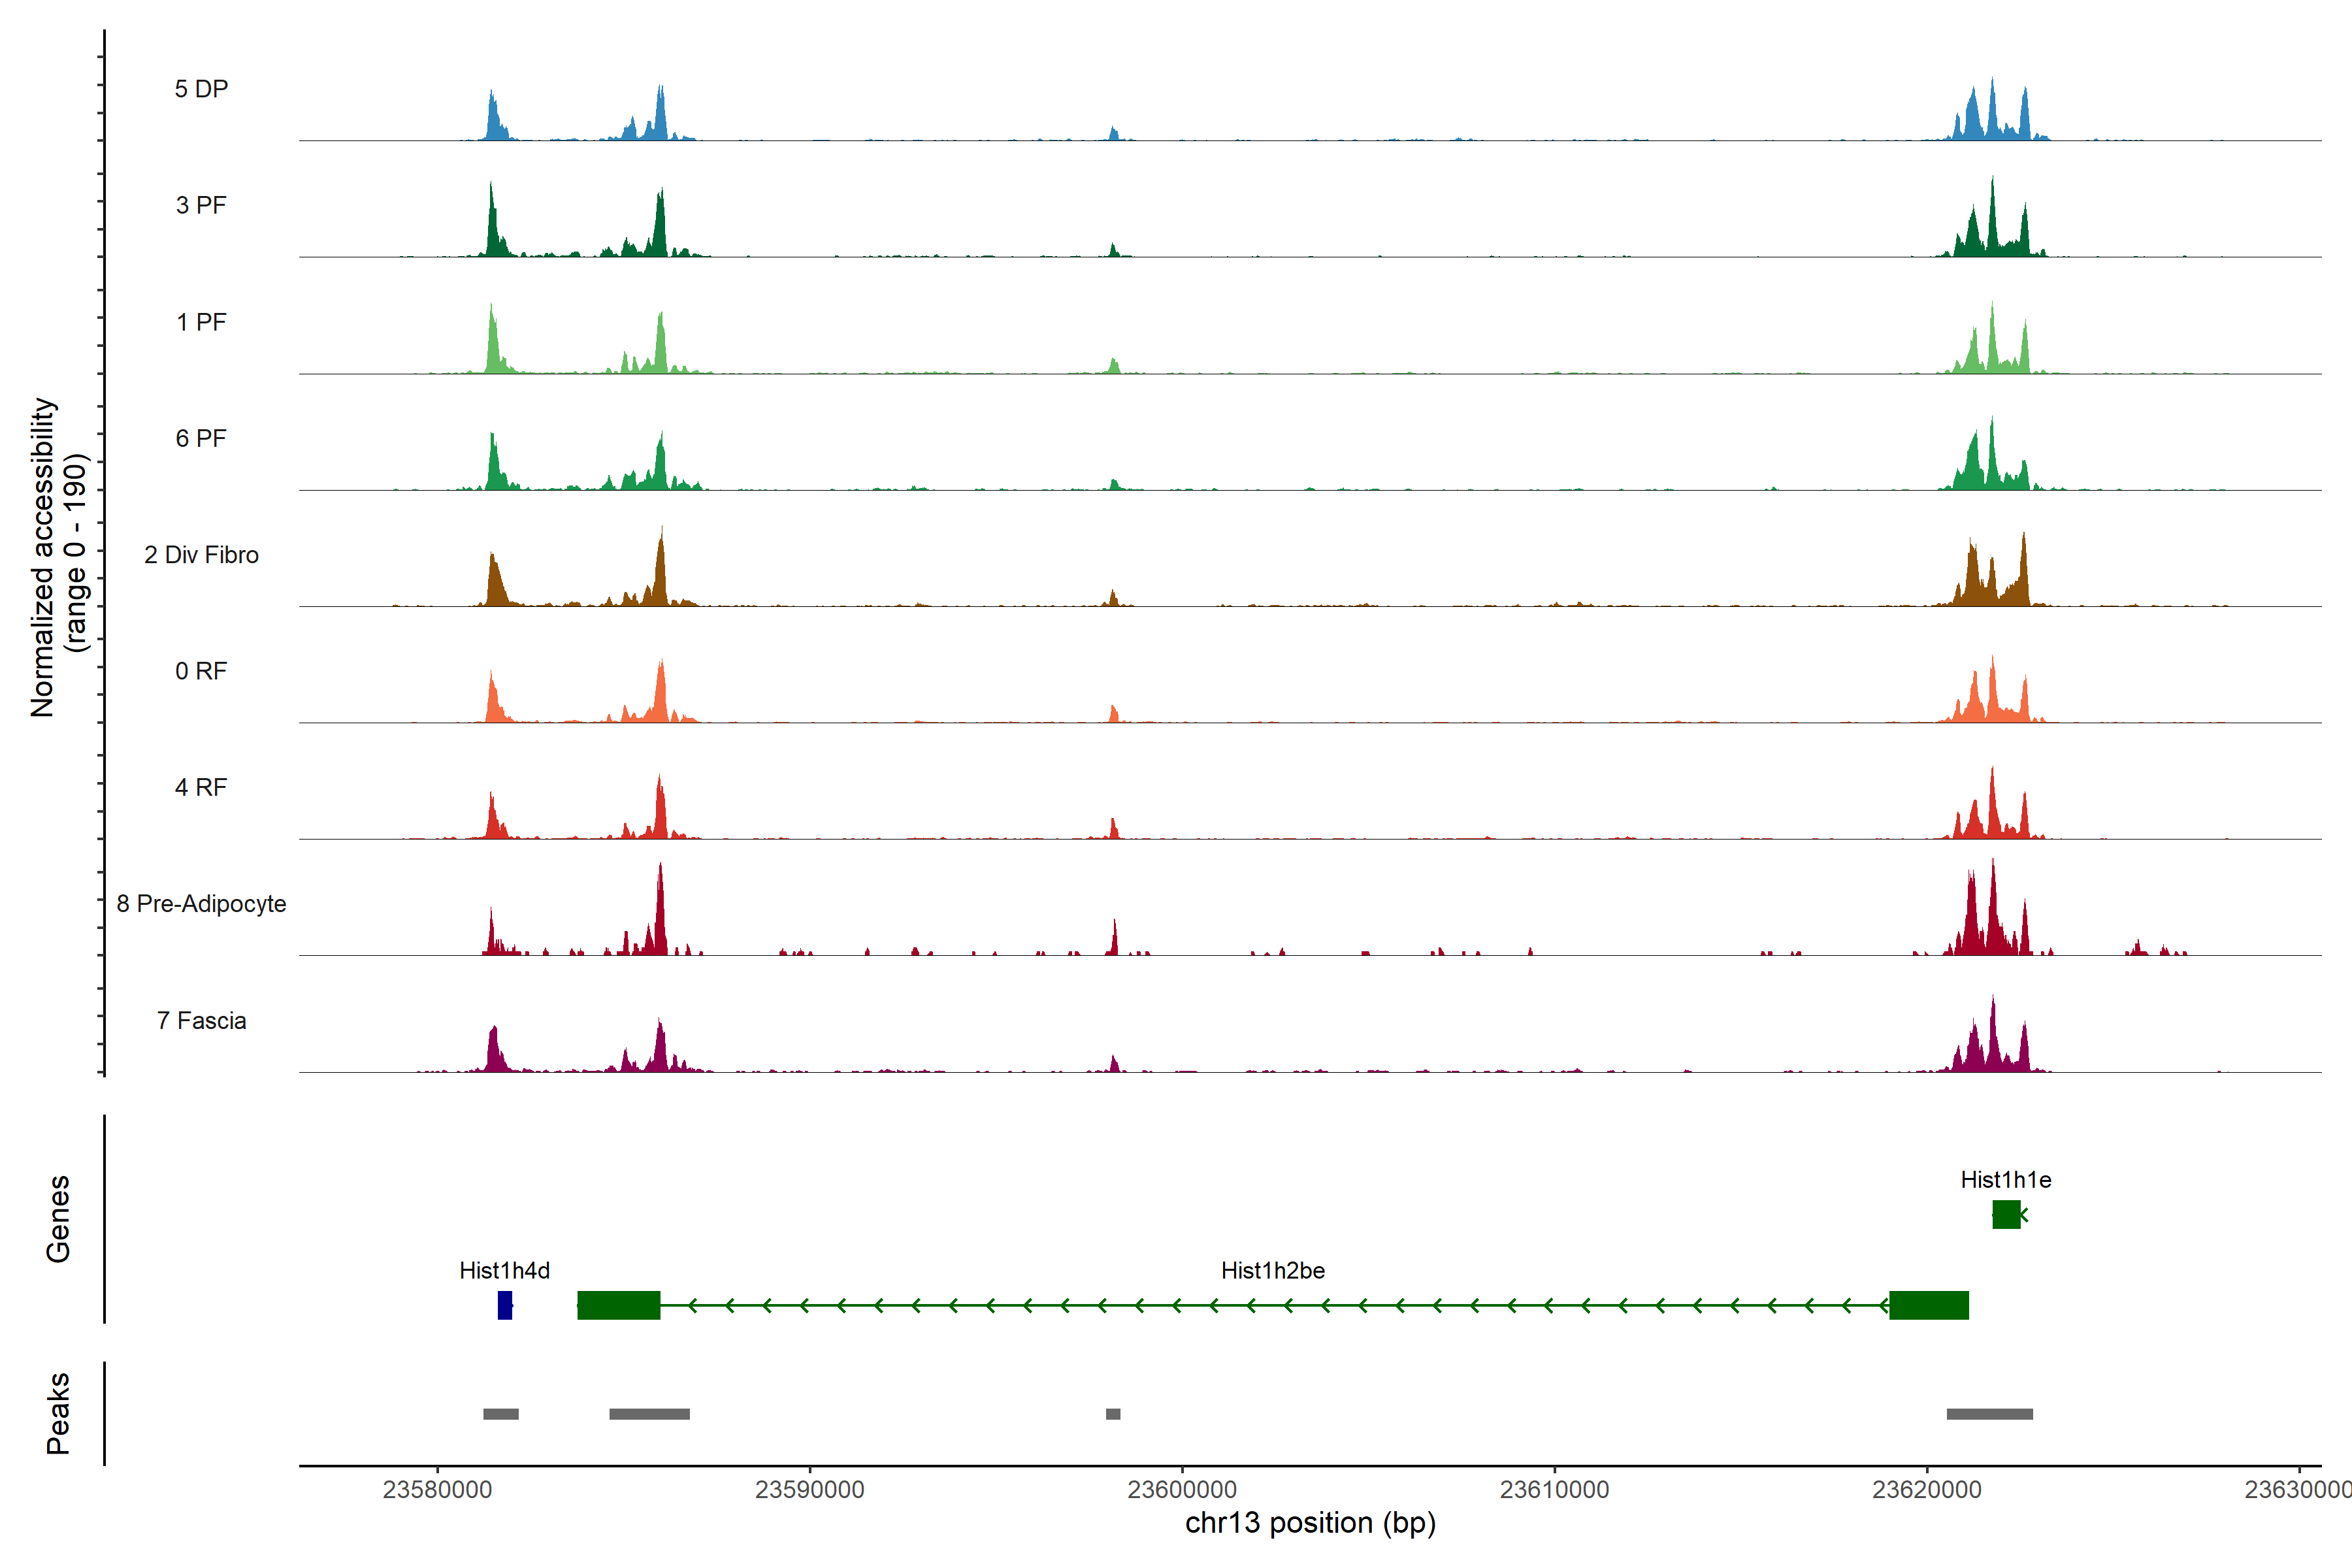
Task: Click the 7 Fascia track label
Action: click(x=201, y=1021)
